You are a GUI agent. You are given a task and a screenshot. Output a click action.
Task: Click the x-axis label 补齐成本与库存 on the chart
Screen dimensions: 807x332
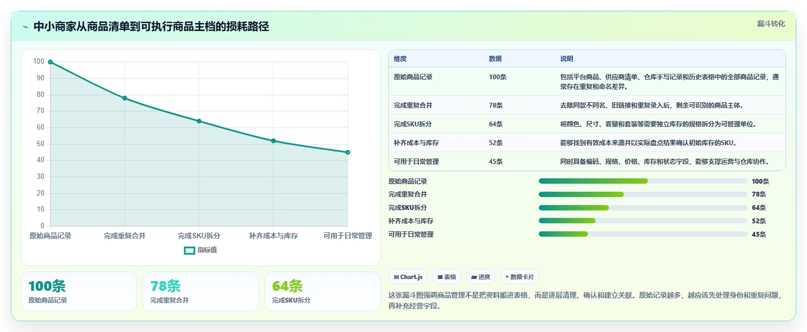click(x=274, y=236)
